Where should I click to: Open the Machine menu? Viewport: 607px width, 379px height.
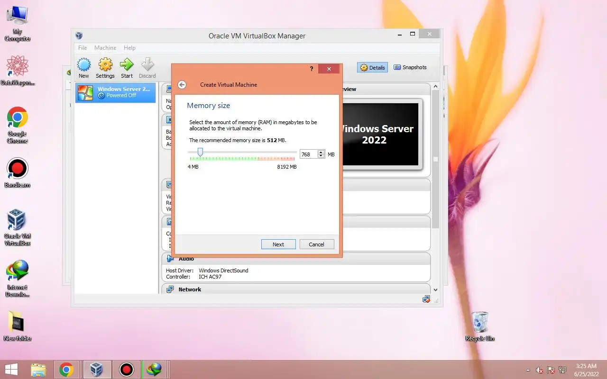[x=105, y=48]
